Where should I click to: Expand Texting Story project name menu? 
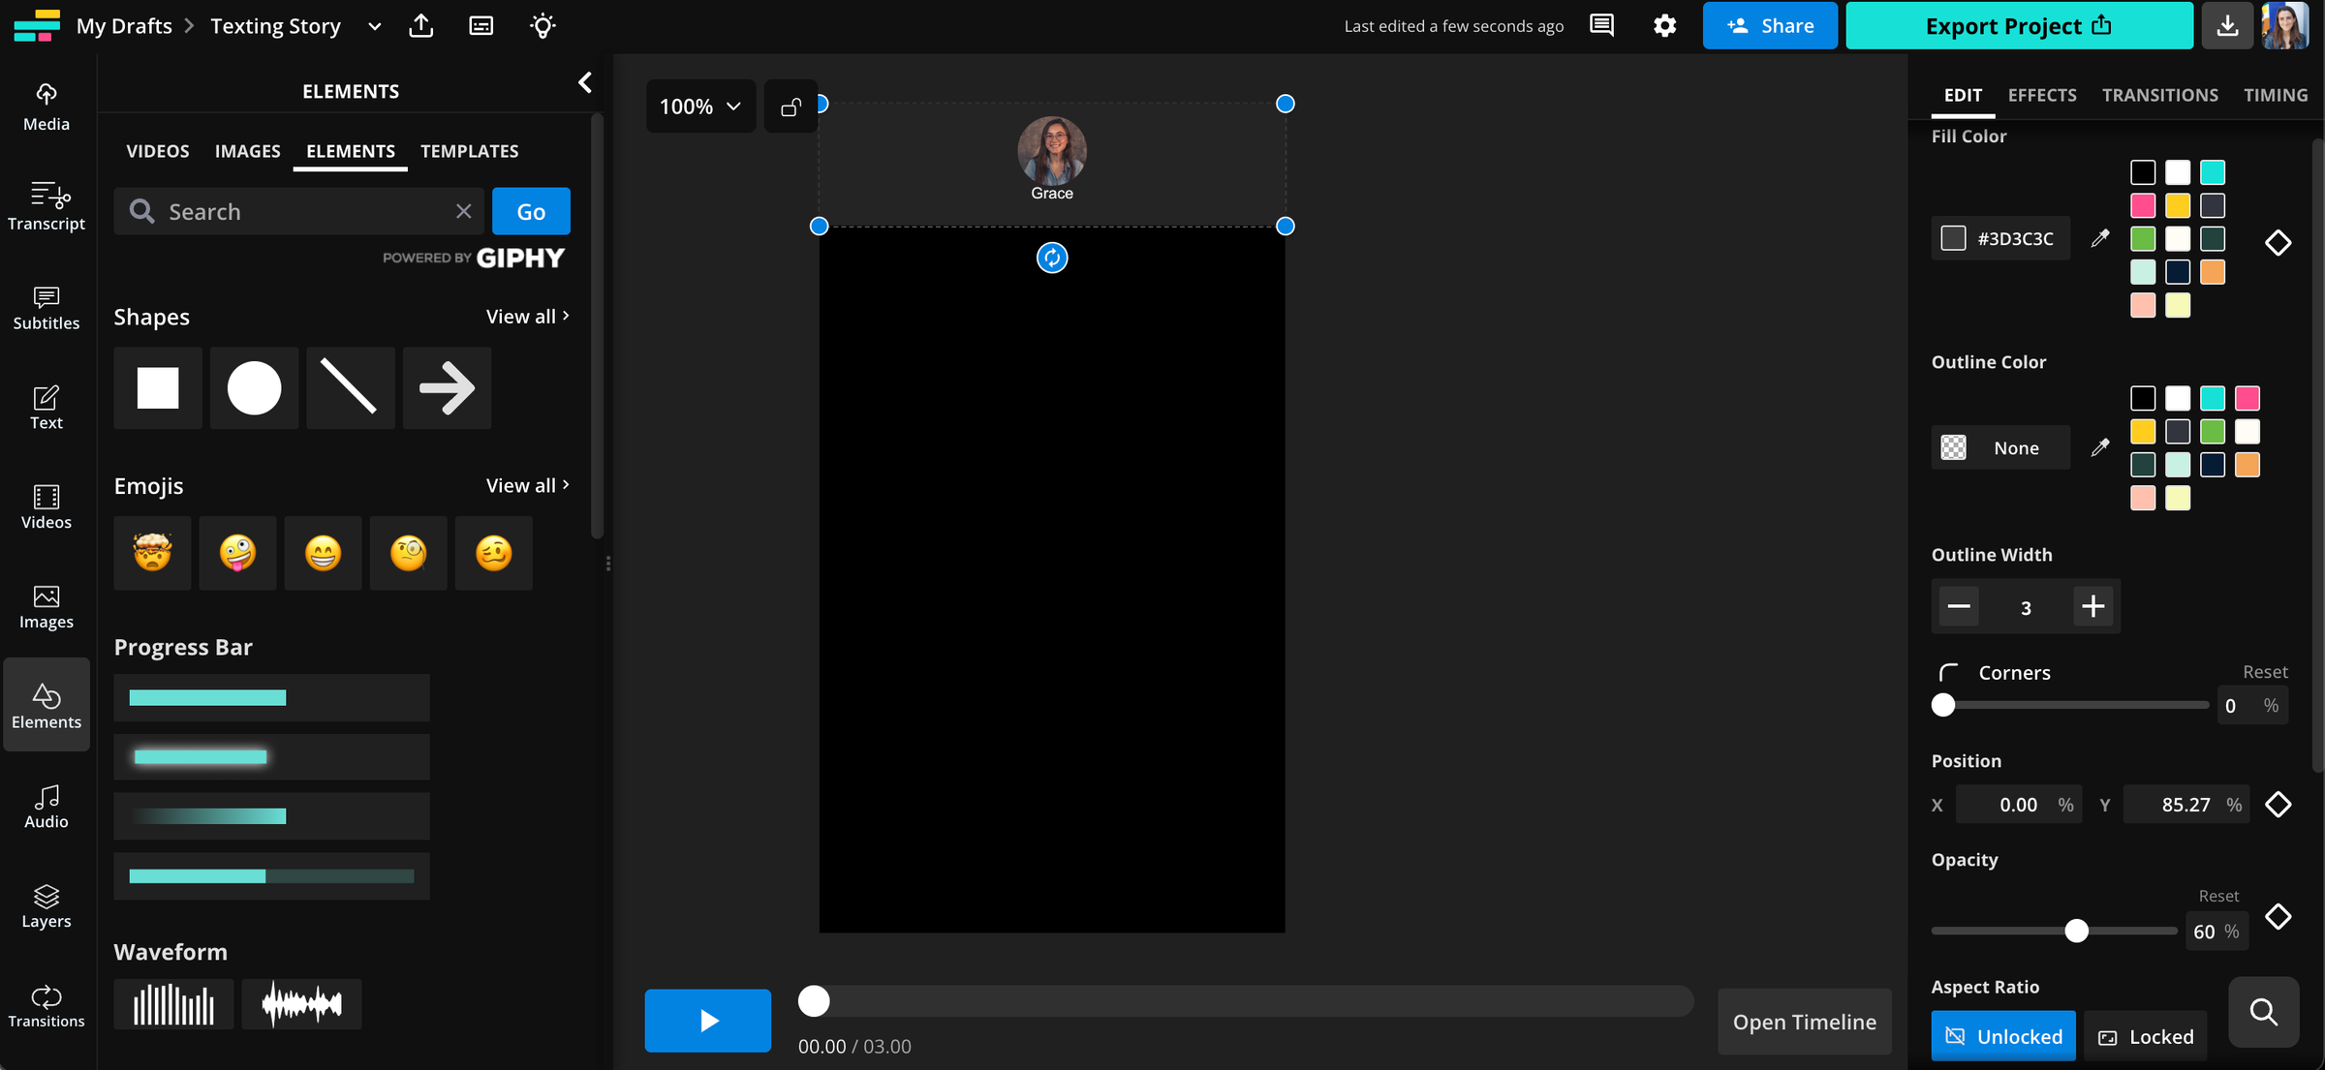[374, 26]
